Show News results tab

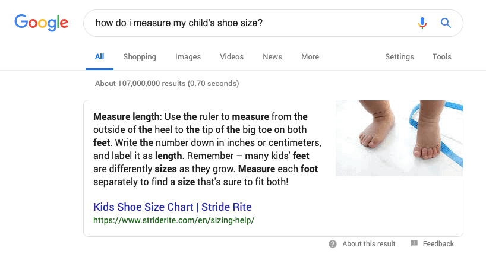[272, 57]
